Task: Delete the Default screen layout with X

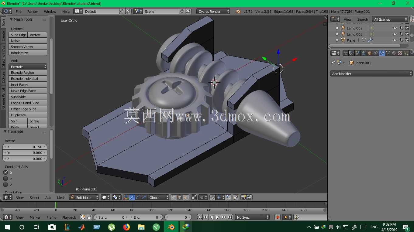Action: click(x=128, y=11)
